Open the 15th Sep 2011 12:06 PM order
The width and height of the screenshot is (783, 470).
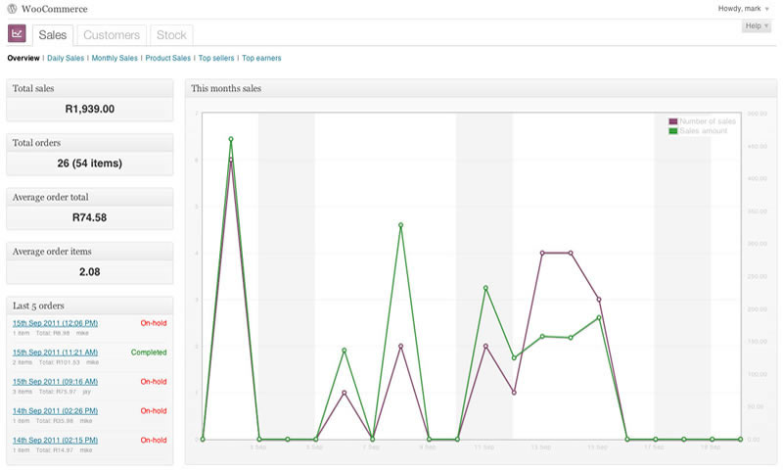tap(55, 322)
